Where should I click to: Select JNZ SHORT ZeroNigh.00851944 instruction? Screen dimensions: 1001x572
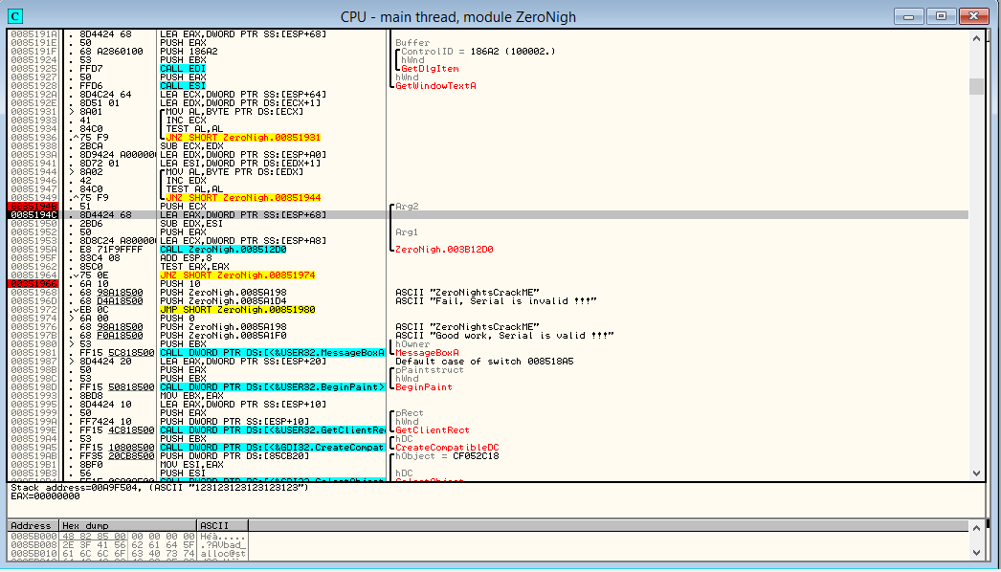[242, 198]
